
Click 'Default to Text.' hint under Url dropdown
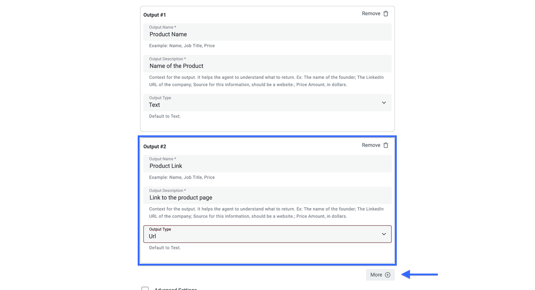tap(165, 248)
